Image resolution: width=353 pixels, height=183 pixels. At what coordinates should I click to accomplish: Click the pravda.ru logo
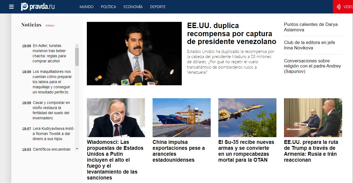[38, 7]
